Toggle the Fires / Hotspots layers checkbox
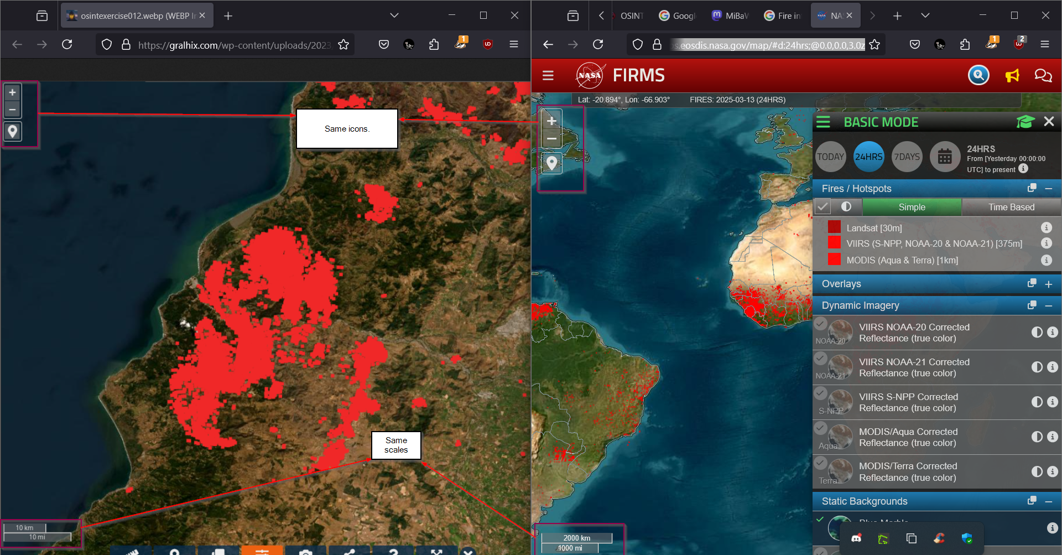 click(x=823, y=207)
